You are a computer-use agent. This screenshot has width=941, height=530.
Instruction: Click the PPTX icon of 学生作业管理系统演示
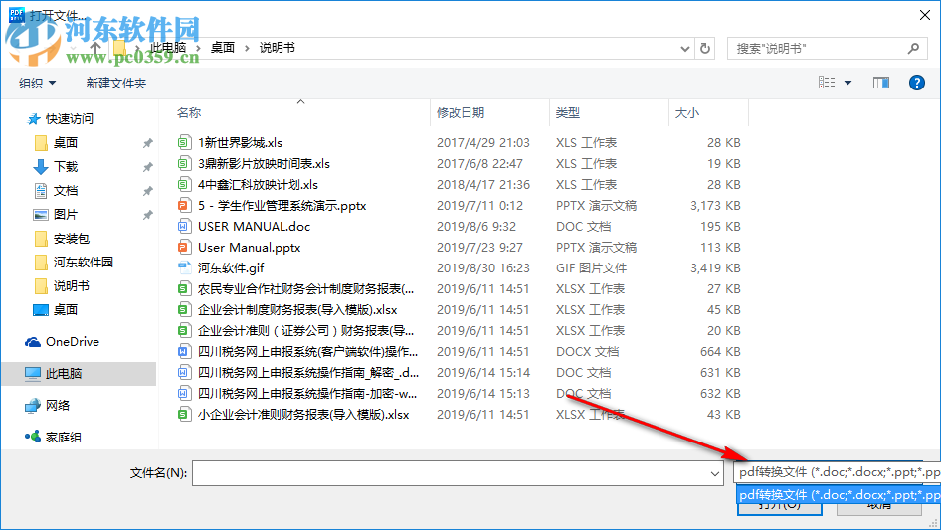coord(184,205)
